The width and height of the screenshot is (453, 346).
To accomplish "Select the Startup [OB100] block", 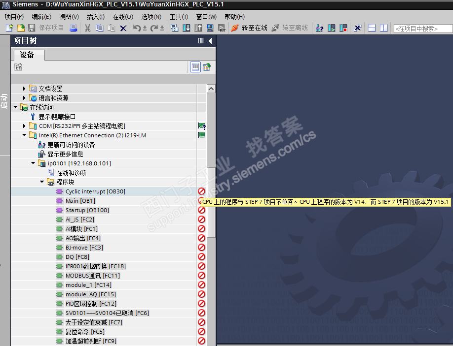I will click(x=87, y=210).
